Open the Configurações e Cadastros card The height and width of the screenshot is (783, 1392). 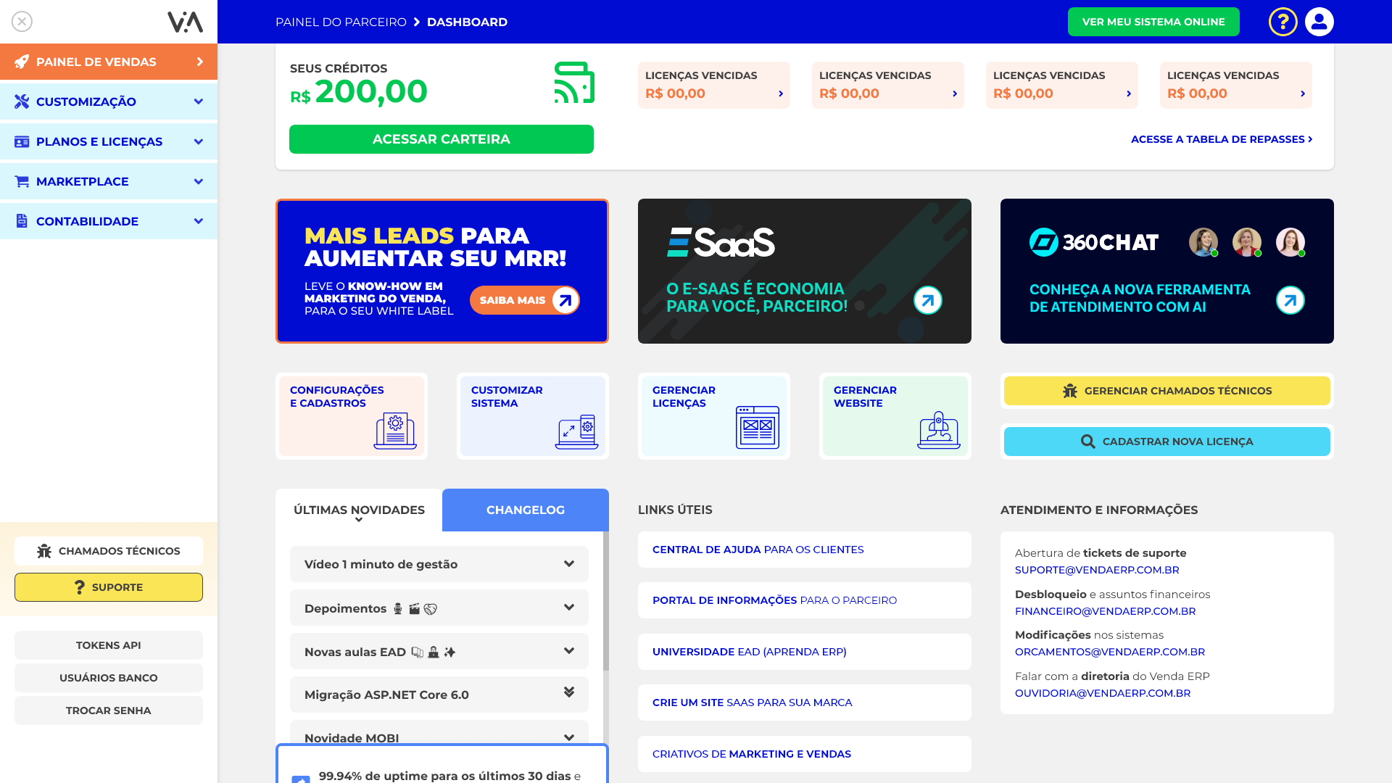(x=352, y=416)
